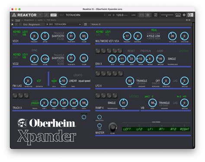Image resolution: width=205 pixels, height=162 pixels.
Task: Click the FM Amplitude knob
Action: click(x=28, y=81)
